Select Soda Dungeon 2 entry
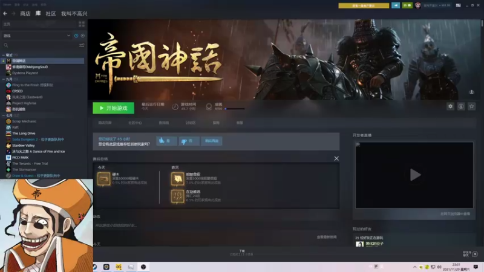 coord(38,140)
